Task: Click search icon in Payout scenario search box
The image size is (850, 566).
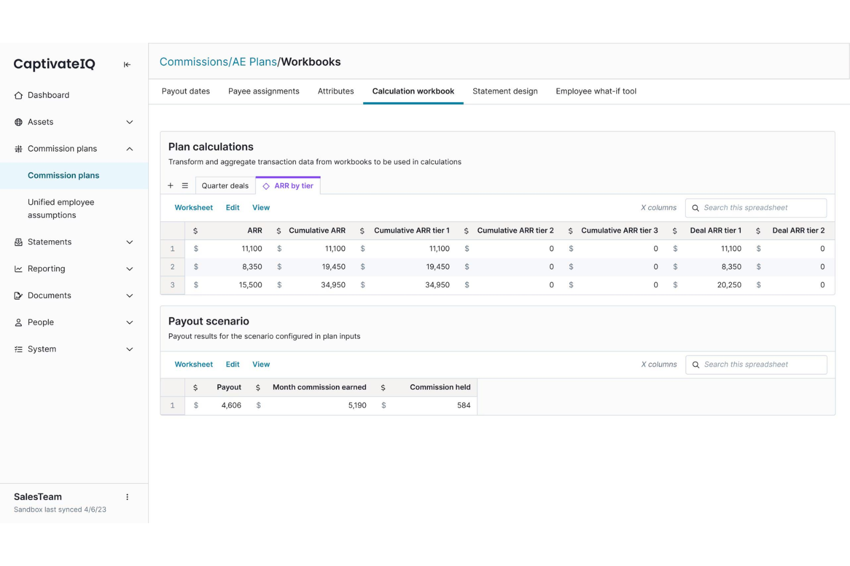Action: (x=696, y=365)
